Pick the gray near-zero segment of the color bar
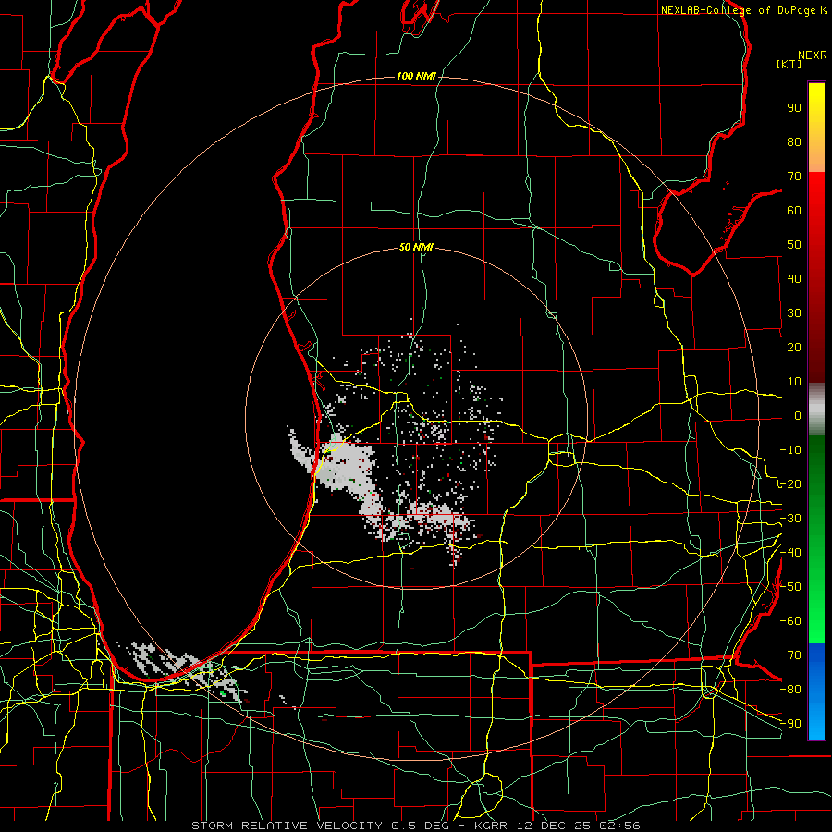This screenshot has height=832, width=832. pyautogui.click(x=816, y=409)
